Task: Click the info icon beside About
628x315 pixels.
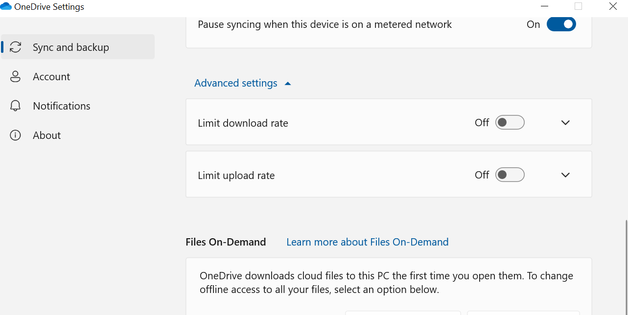Action: 15,135
